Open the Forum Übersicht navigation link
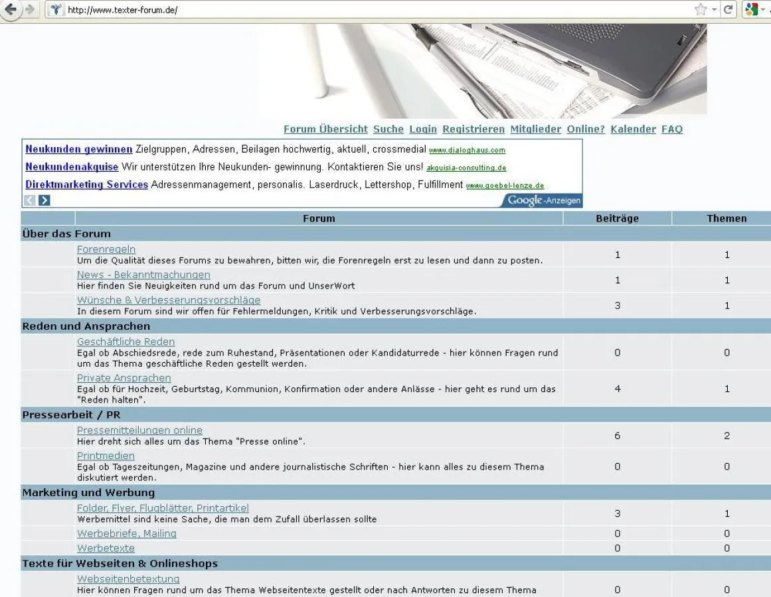The image size is (771, 597). click(325, 129)
